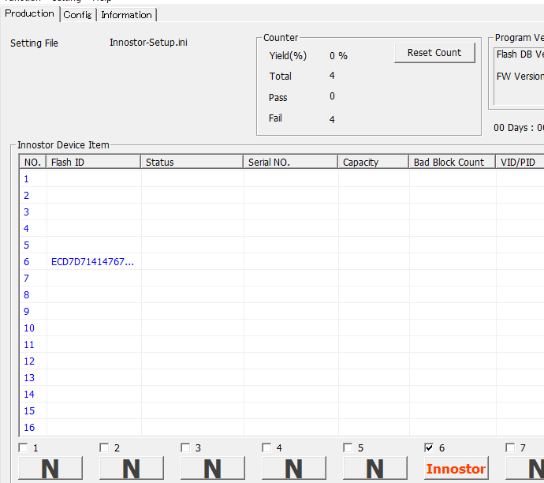Click the Fail counter label
This screenshot has width=544, height=483.
tap(275, 118)
